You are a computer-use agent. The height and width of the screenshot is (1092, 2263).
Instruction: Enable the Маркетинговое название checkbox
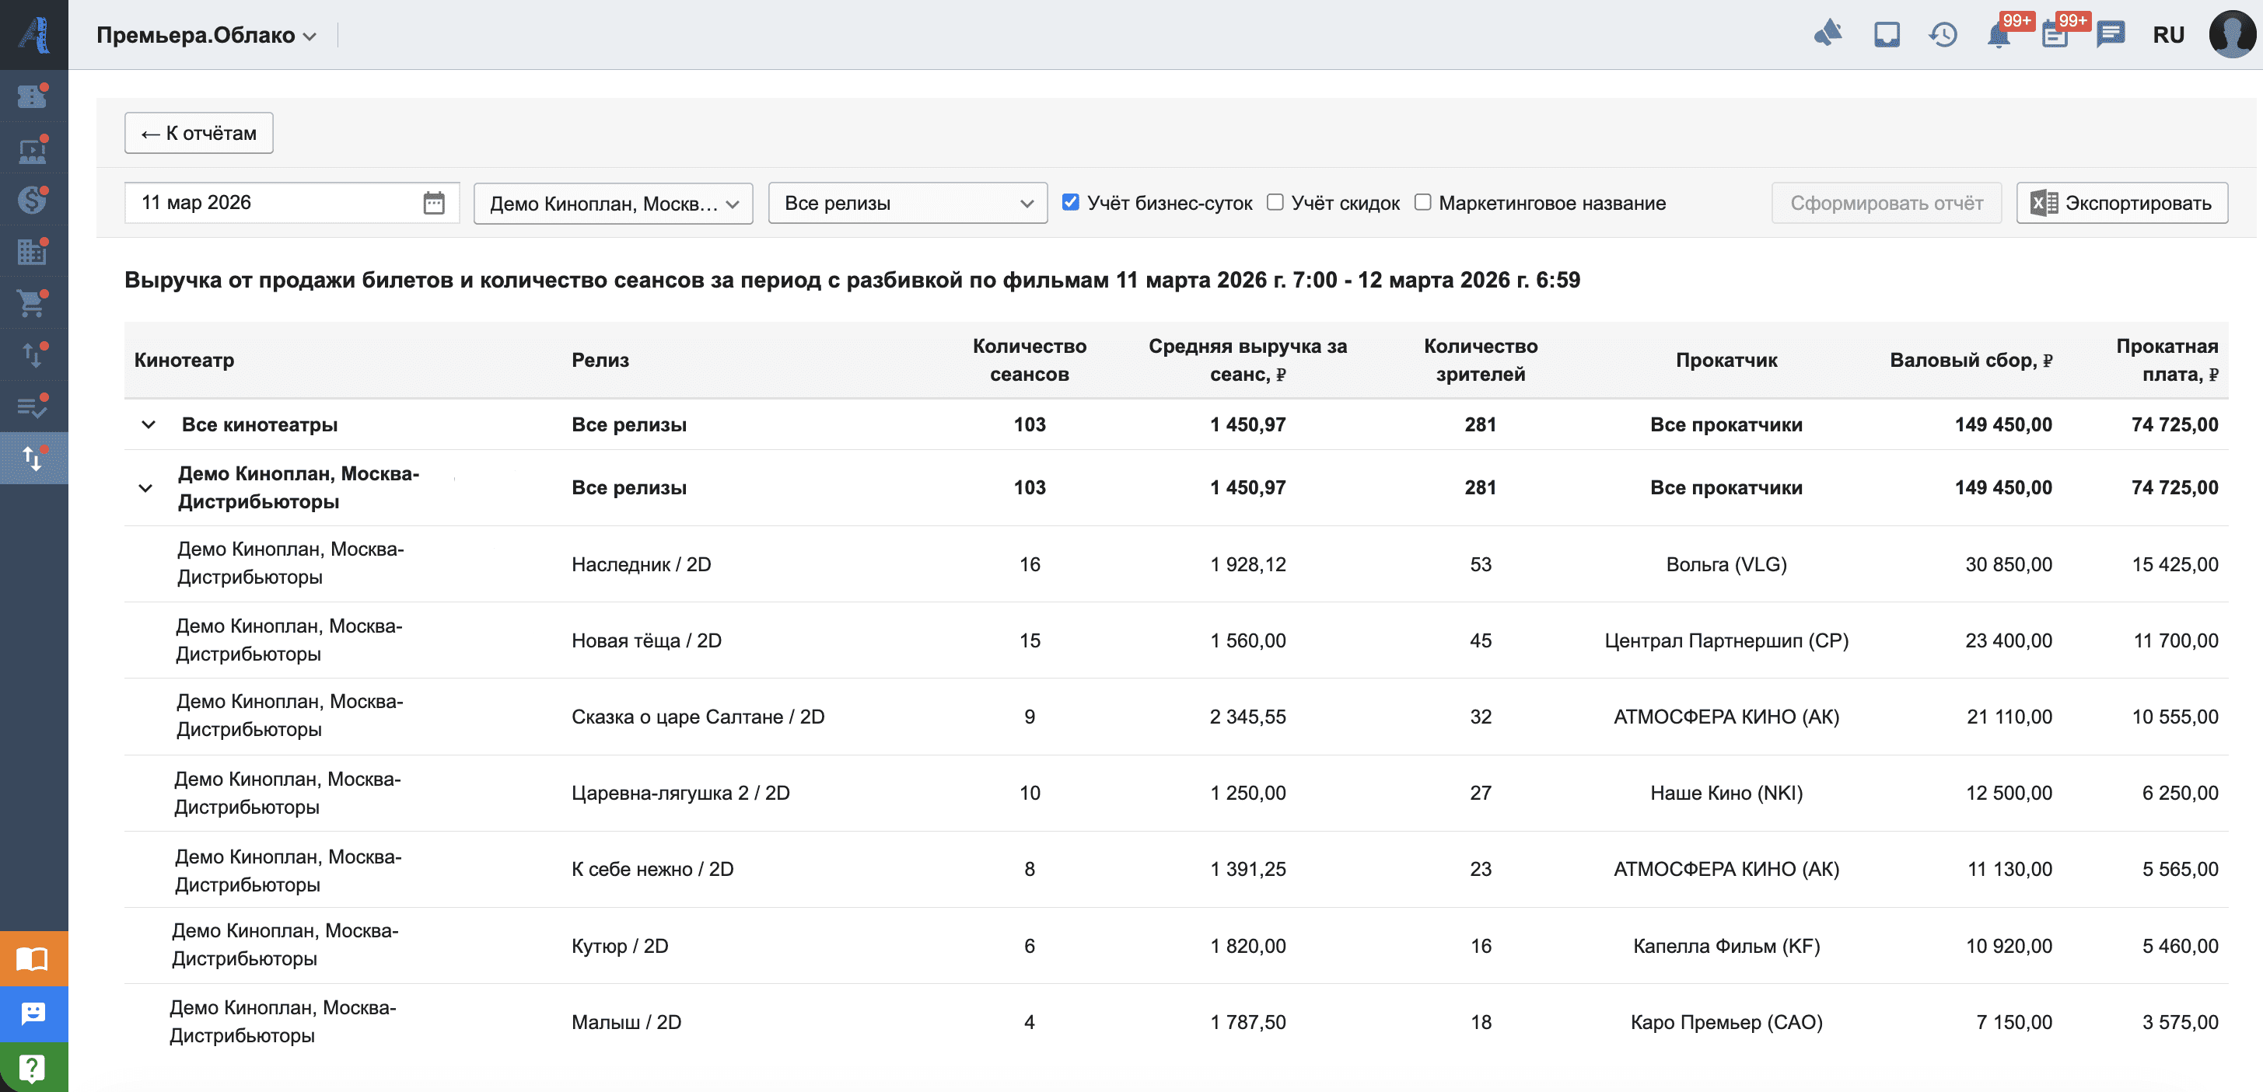click(1422, 203)
